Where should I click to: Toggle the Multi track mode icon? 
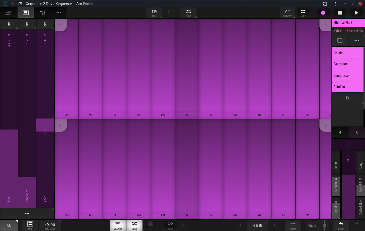[x=303, y=13]
